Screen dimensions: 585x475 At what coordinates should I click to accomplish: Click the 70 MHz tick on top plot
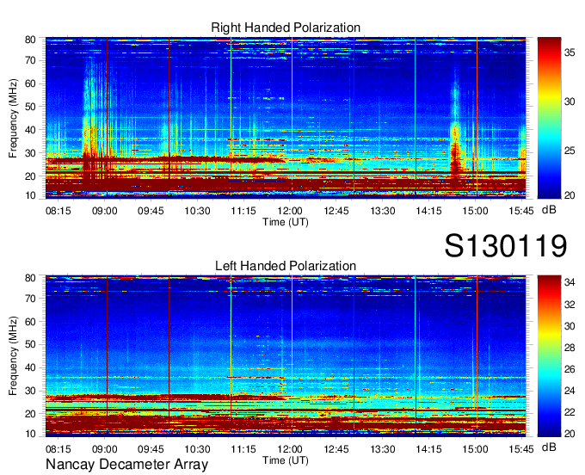coord(30,60)
